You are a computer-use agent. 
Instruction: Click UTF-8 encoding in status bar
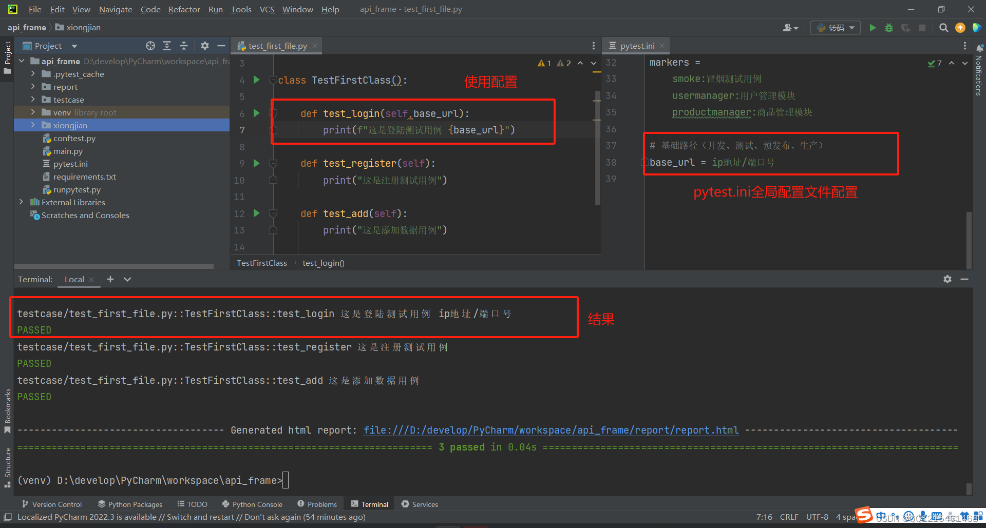click(x=817, y=517)
